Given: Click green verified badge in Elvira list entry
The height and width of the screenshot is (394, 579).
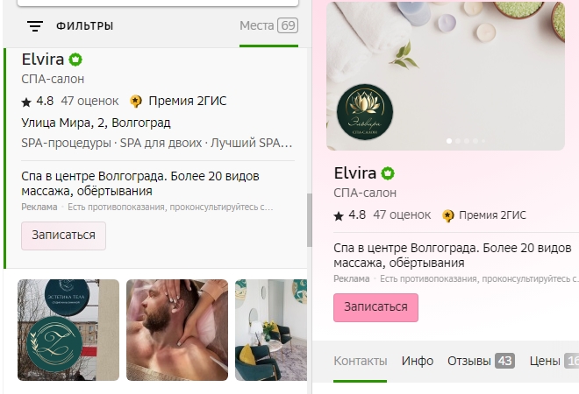Looking at the screenshot, I should click(x=75, y=60).
